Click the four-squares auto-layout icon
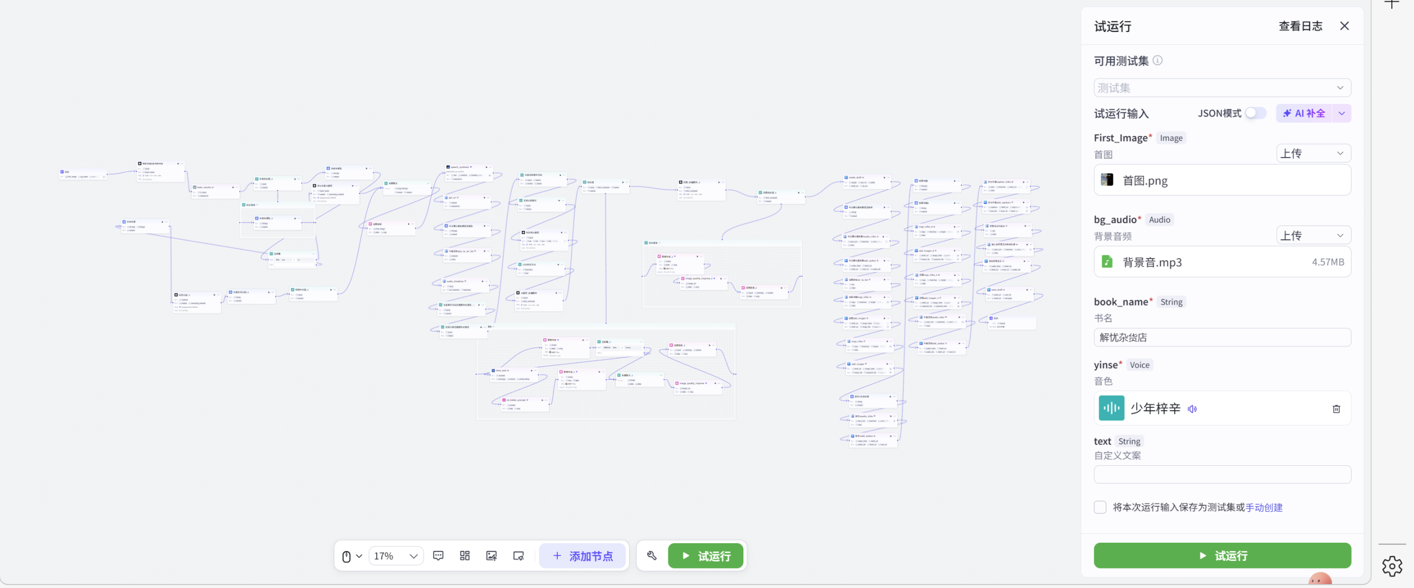The width and height of the screenshot is (1414, 588). pos(465,555)
